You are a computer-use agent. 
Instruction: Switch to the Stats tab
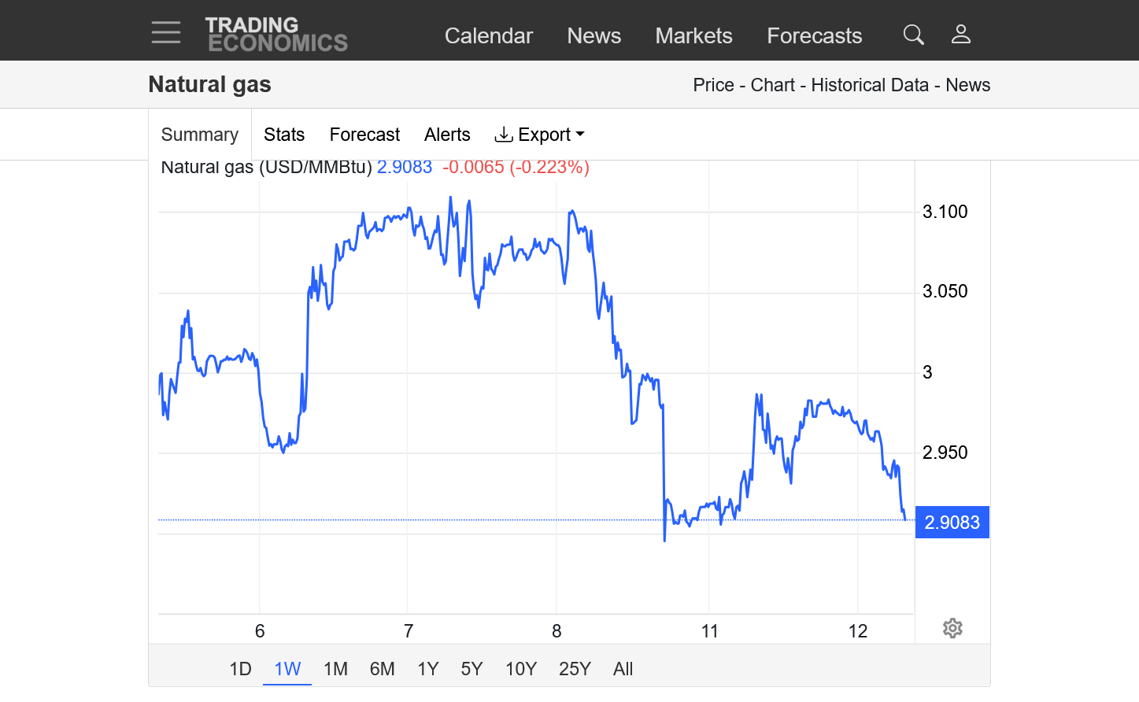click(284, 135)
